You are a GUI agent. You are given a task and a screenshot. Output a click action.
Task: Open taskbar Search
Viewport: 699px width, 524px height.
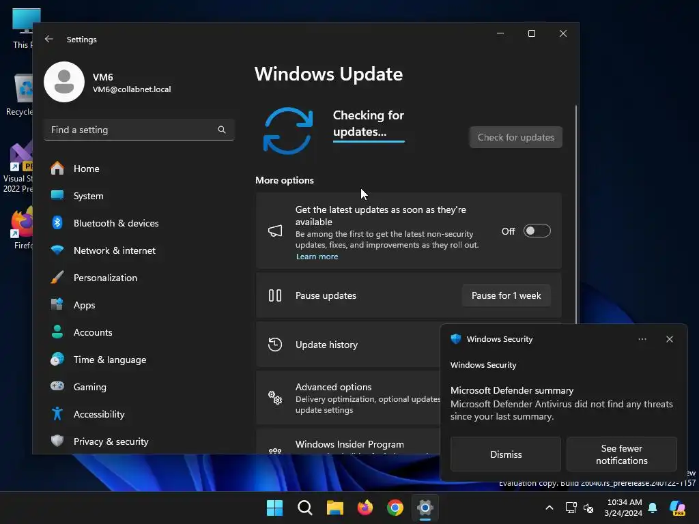tap(305, 508)
